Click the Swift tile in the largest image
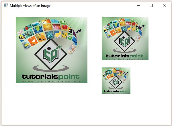 32,40
